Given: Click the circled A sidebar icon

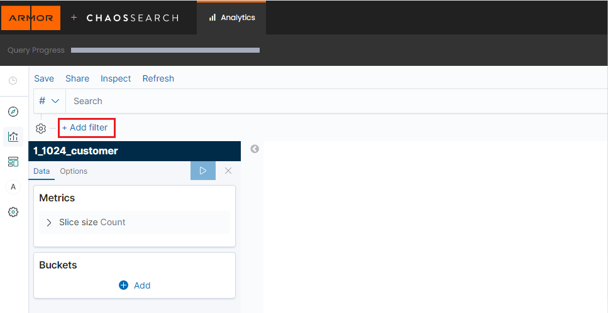Looking at the screenshot, I should pyautogui.click(x=13, y=187).
